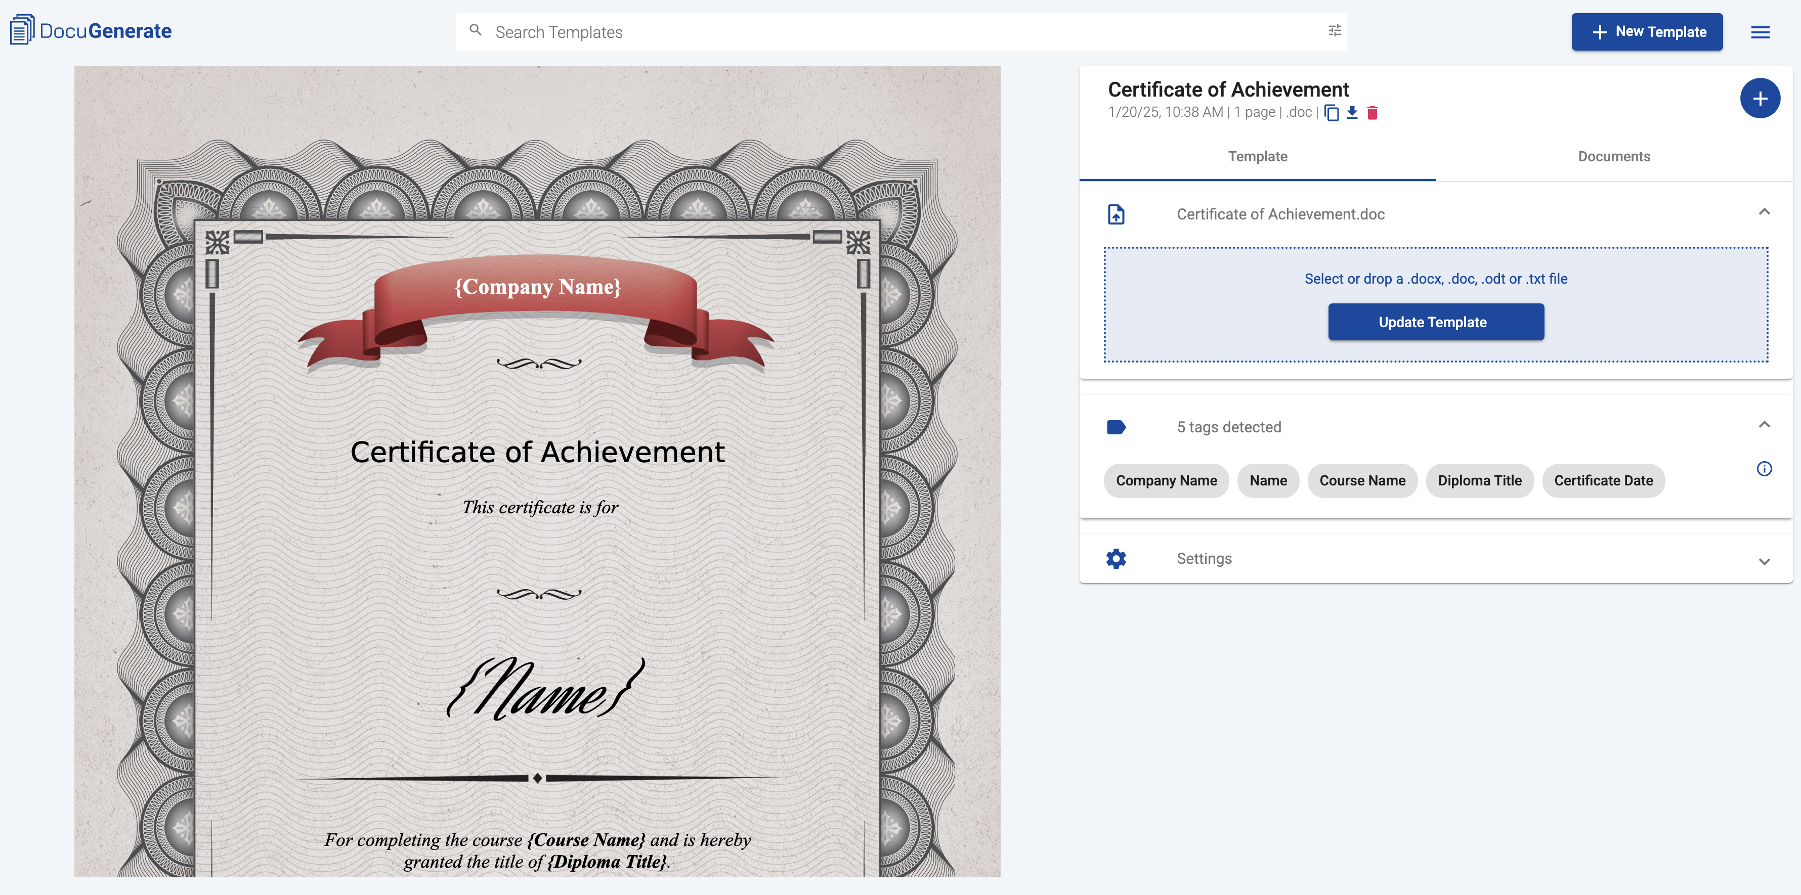Click the file upload icon beside Certificate of Achievement.doc
Viewport: 1801px width, 895px height.
pos(1116,214)
